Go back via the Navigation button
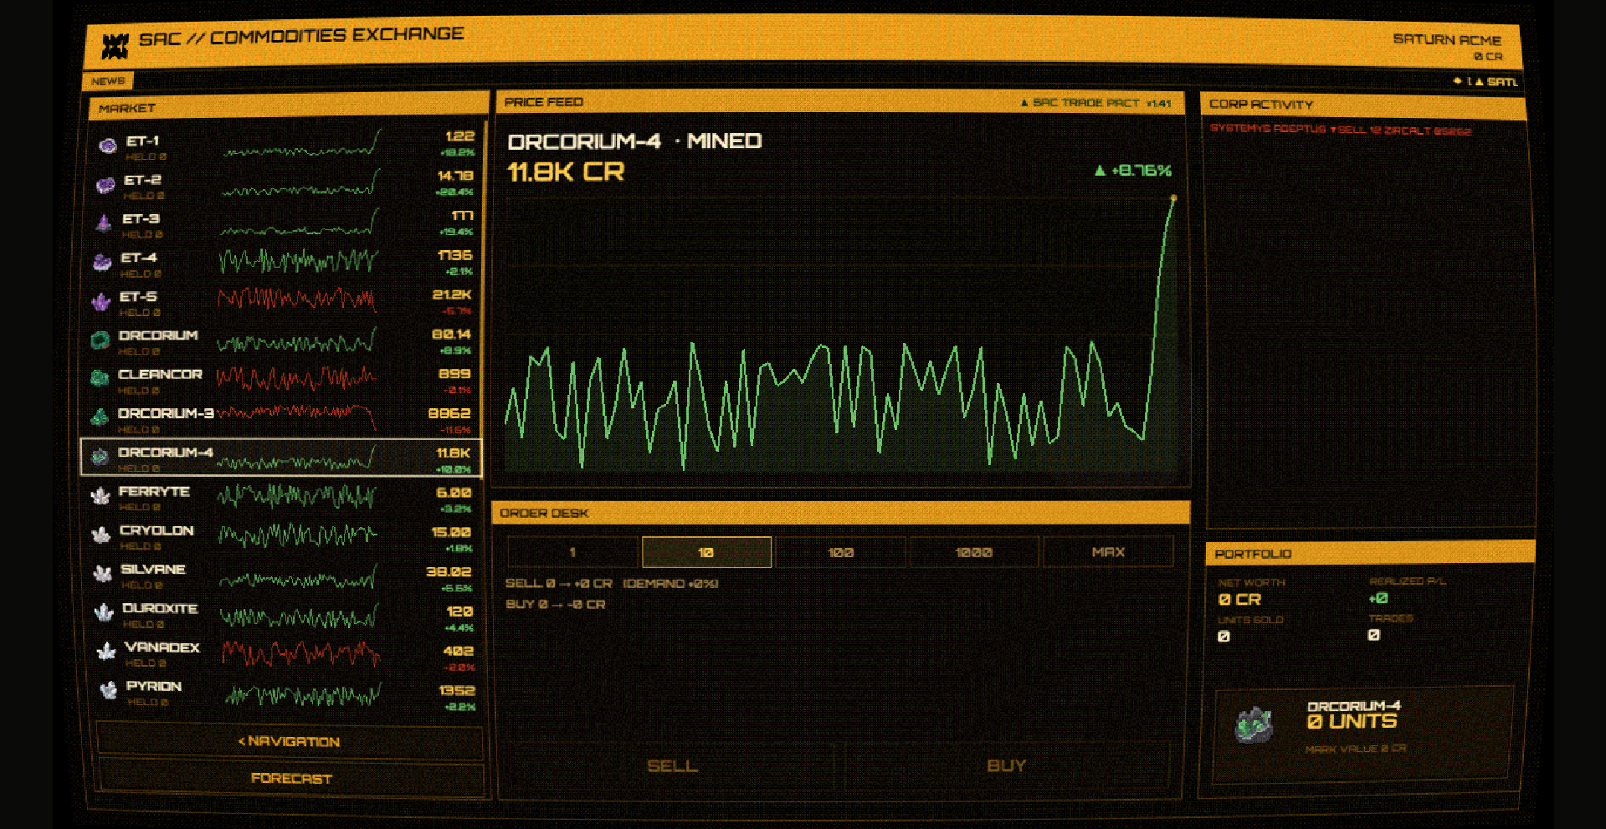The height and width of the screenshot is (829, 1606). (x=290, y=741)
